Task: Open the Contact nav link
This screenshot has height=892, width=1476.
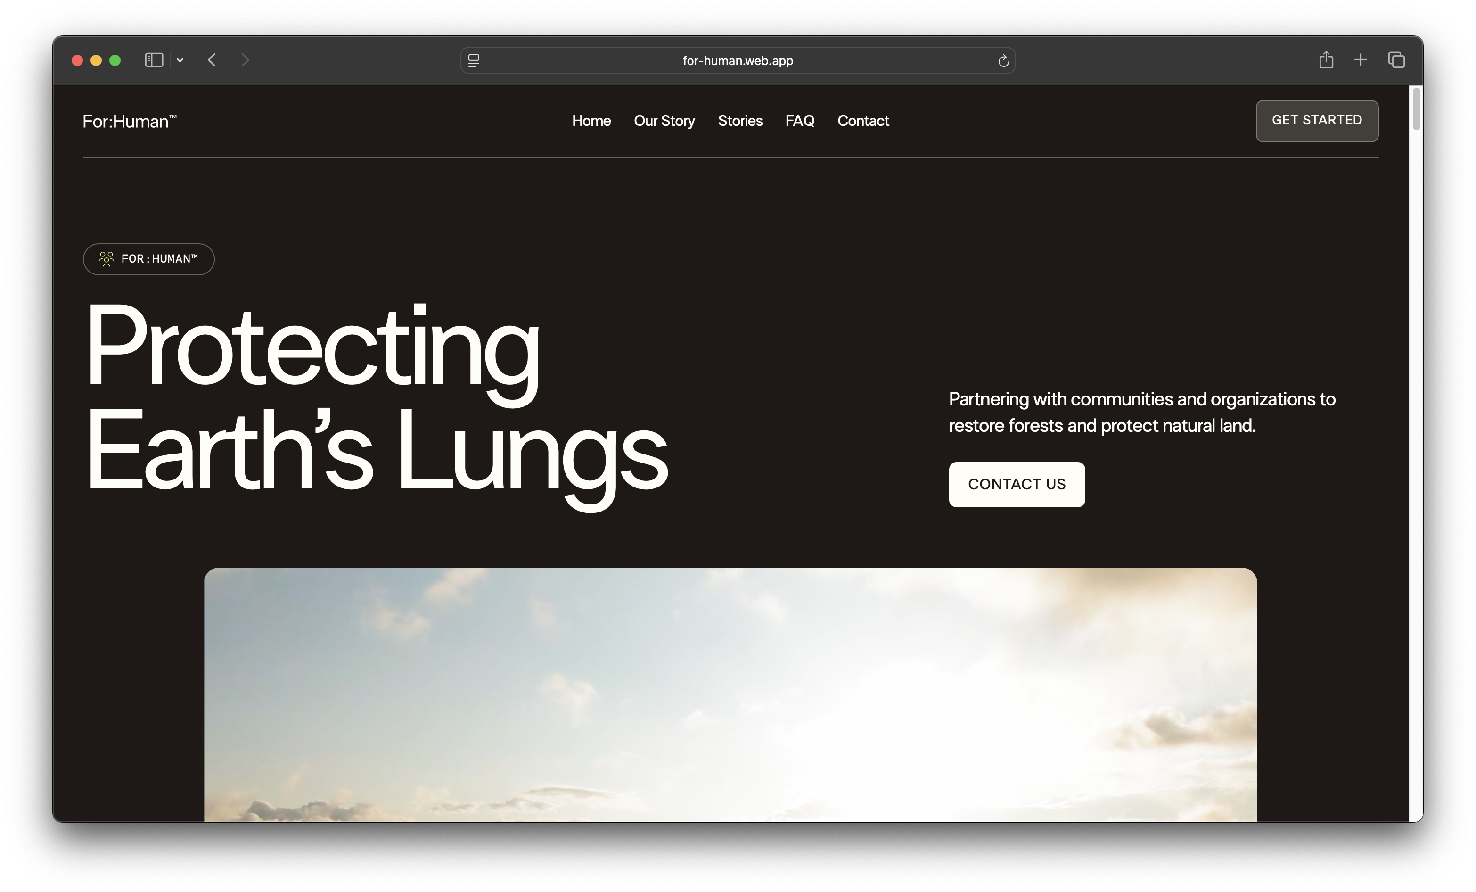Action: point(862,121)
